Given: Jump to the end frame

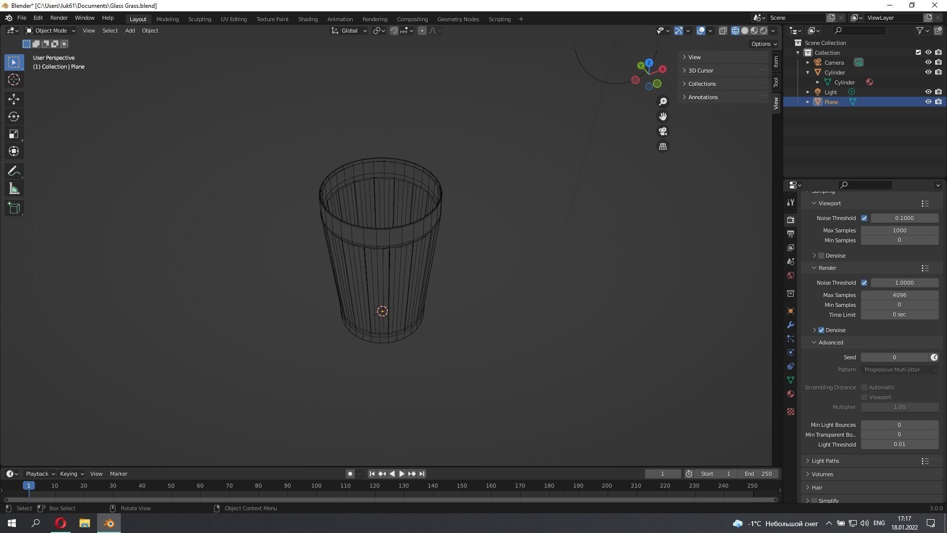Looking at the screenshot, I should point(422,474).
